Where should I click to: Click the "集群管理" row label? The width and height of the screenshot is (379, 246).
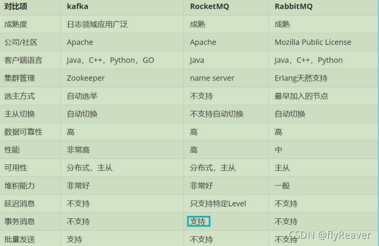[19, 78]
